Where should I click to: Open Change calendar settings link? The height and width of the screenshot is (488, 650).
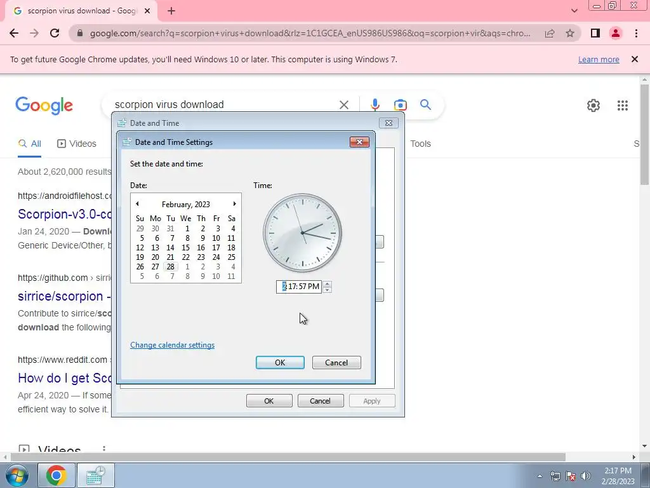pyautogui.click(x=173, y=345)
